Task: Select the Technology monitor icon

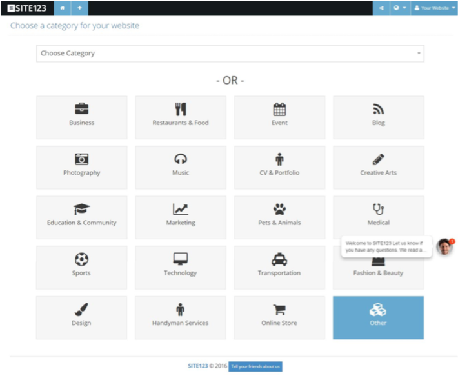Action: tap(180, 259)
